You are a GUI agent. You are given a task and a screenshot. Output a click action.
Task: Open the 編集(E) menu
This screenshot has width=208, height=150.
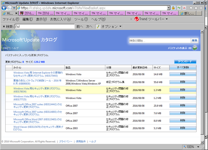click(27, 19)
